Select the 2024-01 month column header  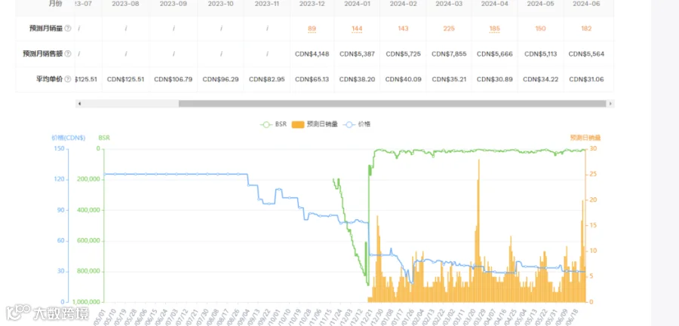tap(357, 4)
